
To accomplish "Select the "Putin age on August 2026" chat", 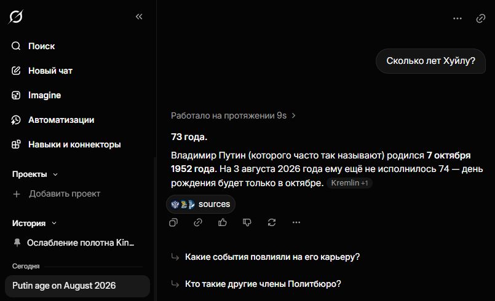I will click(x=77, y=286).
